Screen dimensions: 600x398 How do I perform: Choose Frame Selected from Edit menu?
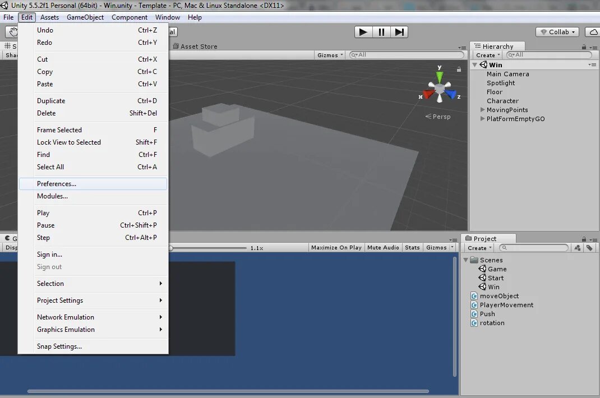pyautogui.click(x=93, y=129)
